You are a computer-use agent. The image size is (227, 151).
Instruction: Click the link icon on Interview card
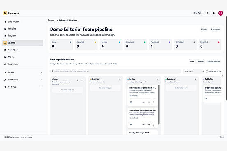pos(131,102)
